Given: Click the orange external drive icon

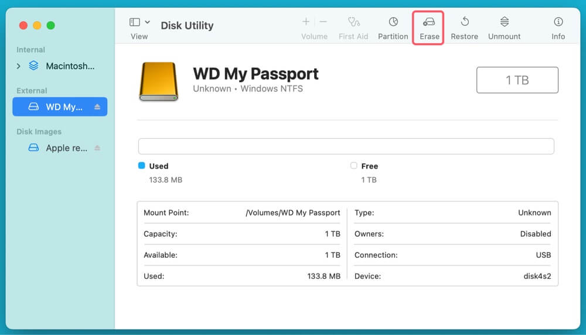Looking at the screenshot, I should tap(158, 81).
